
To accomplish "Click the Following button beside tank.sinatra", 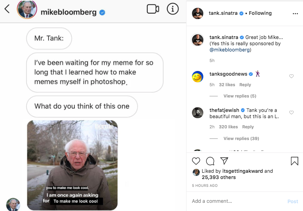I will (260, 13).
